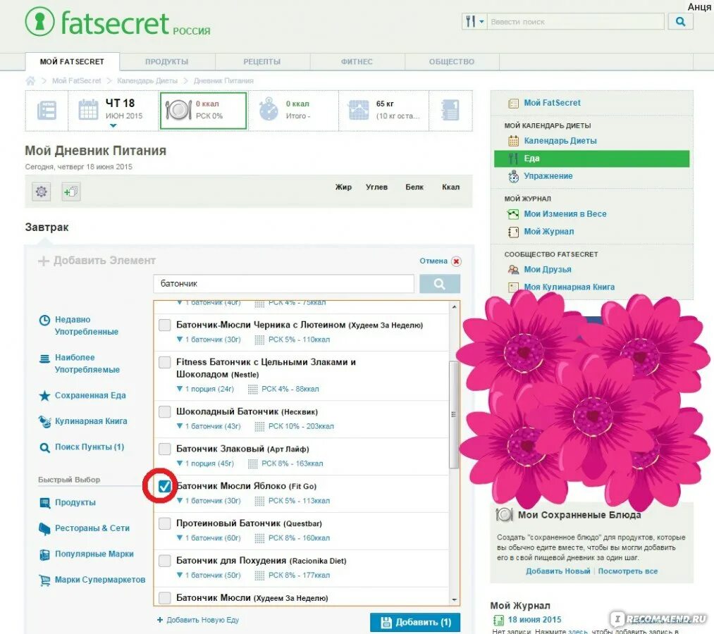Check Батончик для Похудения Racionika checkbox

[x=164, y=561]
